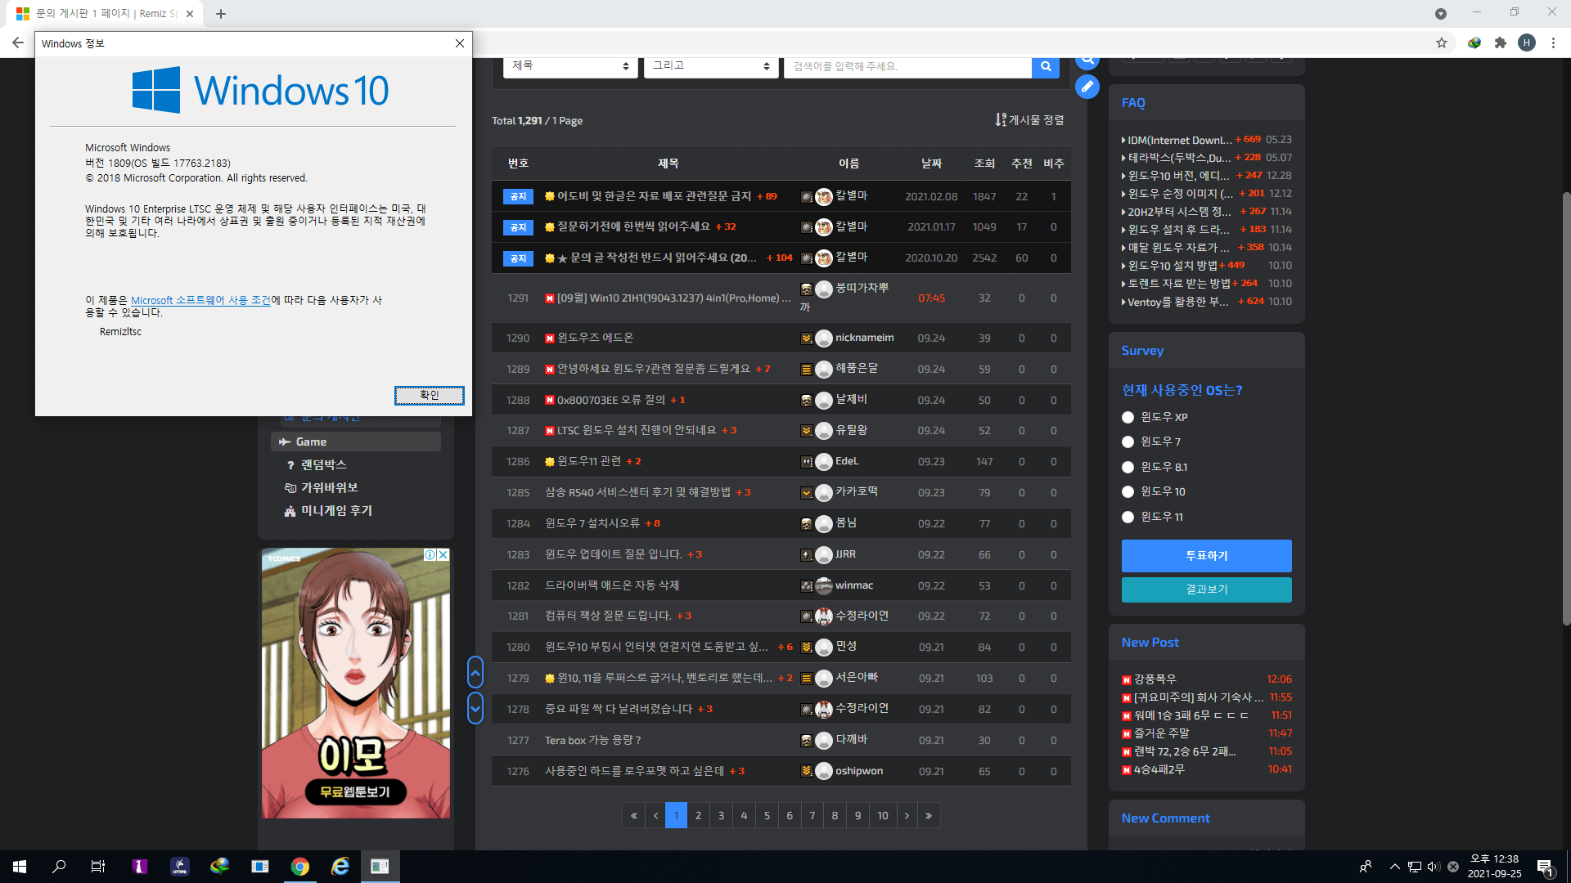Open 랜덤박스 menu item
This screenshot has width=1571, height=883.
click(323, 464)
